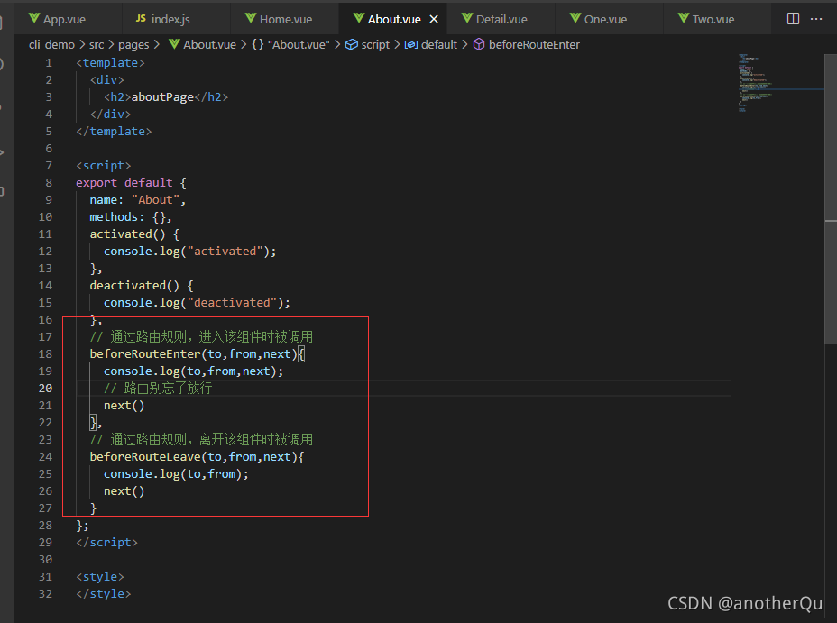Switch to the App.vue tab
This screenshot has height=623, width=837.
(x=57, y=19)
